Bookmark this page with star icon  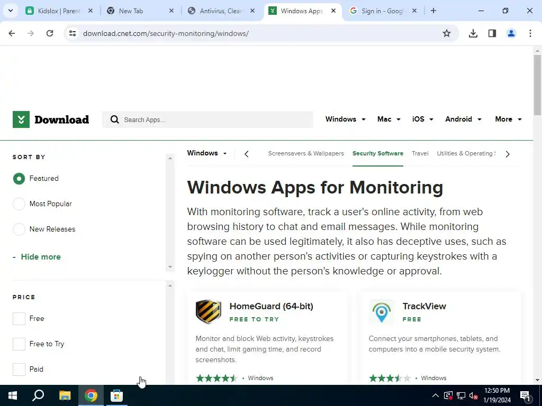point(447,33)
